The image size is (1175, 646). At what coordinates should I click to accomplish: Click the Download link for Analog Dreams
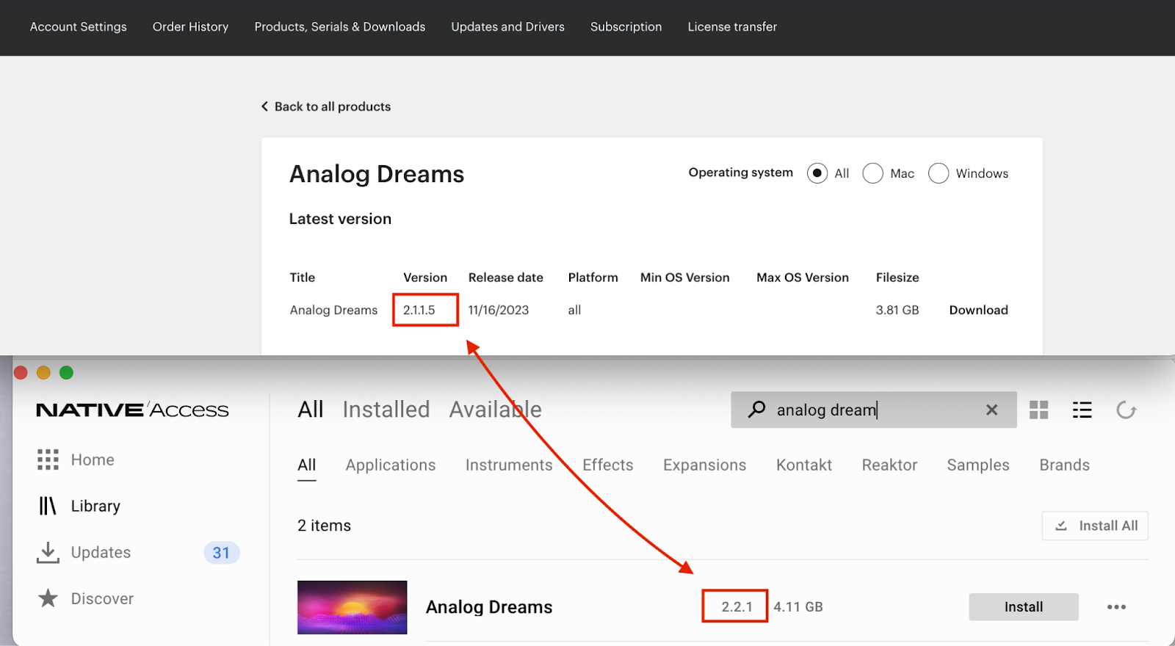coord(978,310)
